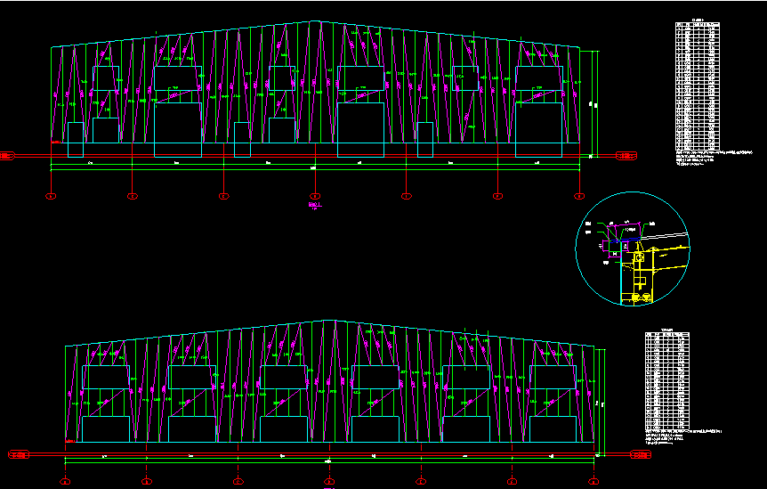Click the right level marker of lower elevation
767x489 pixels.
tap(640, 455)
